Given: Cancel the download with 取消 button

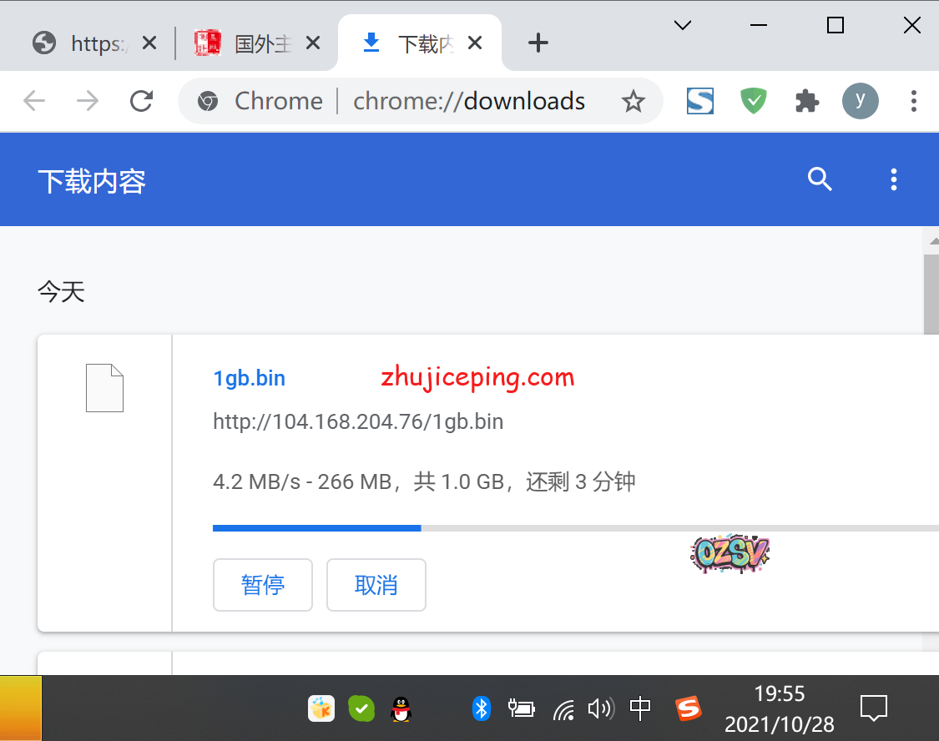Looking at the screenshot, I should (x=376, y=585).
